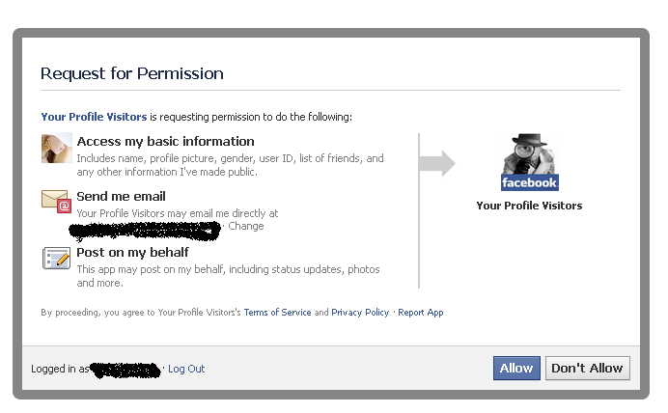668x413 pixels.
Task: Click the detective app logo image
Action: click(529, 161)
